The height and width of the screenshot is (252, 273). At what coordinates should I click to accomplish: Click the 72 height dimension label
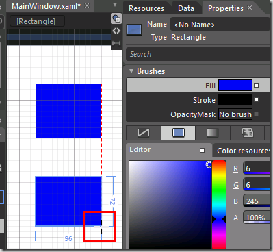tap(112, 201)
